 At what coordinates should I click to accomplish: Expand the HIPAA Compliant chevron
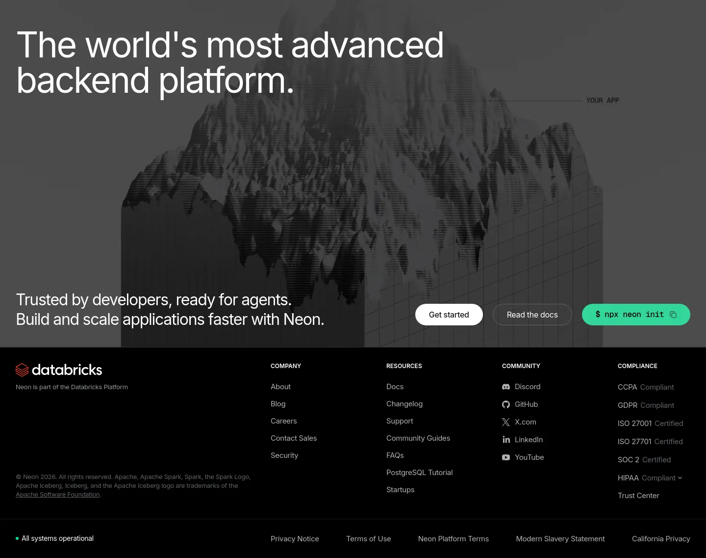680,478
